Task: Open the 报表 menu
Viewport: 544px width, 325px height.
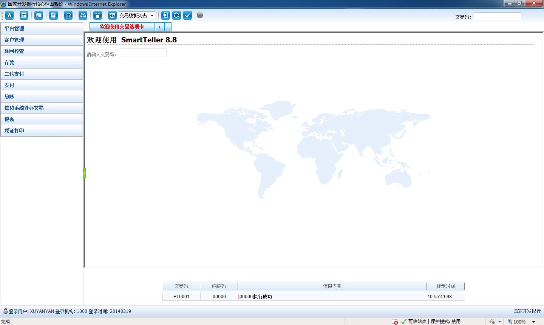Action: point(42,119)
